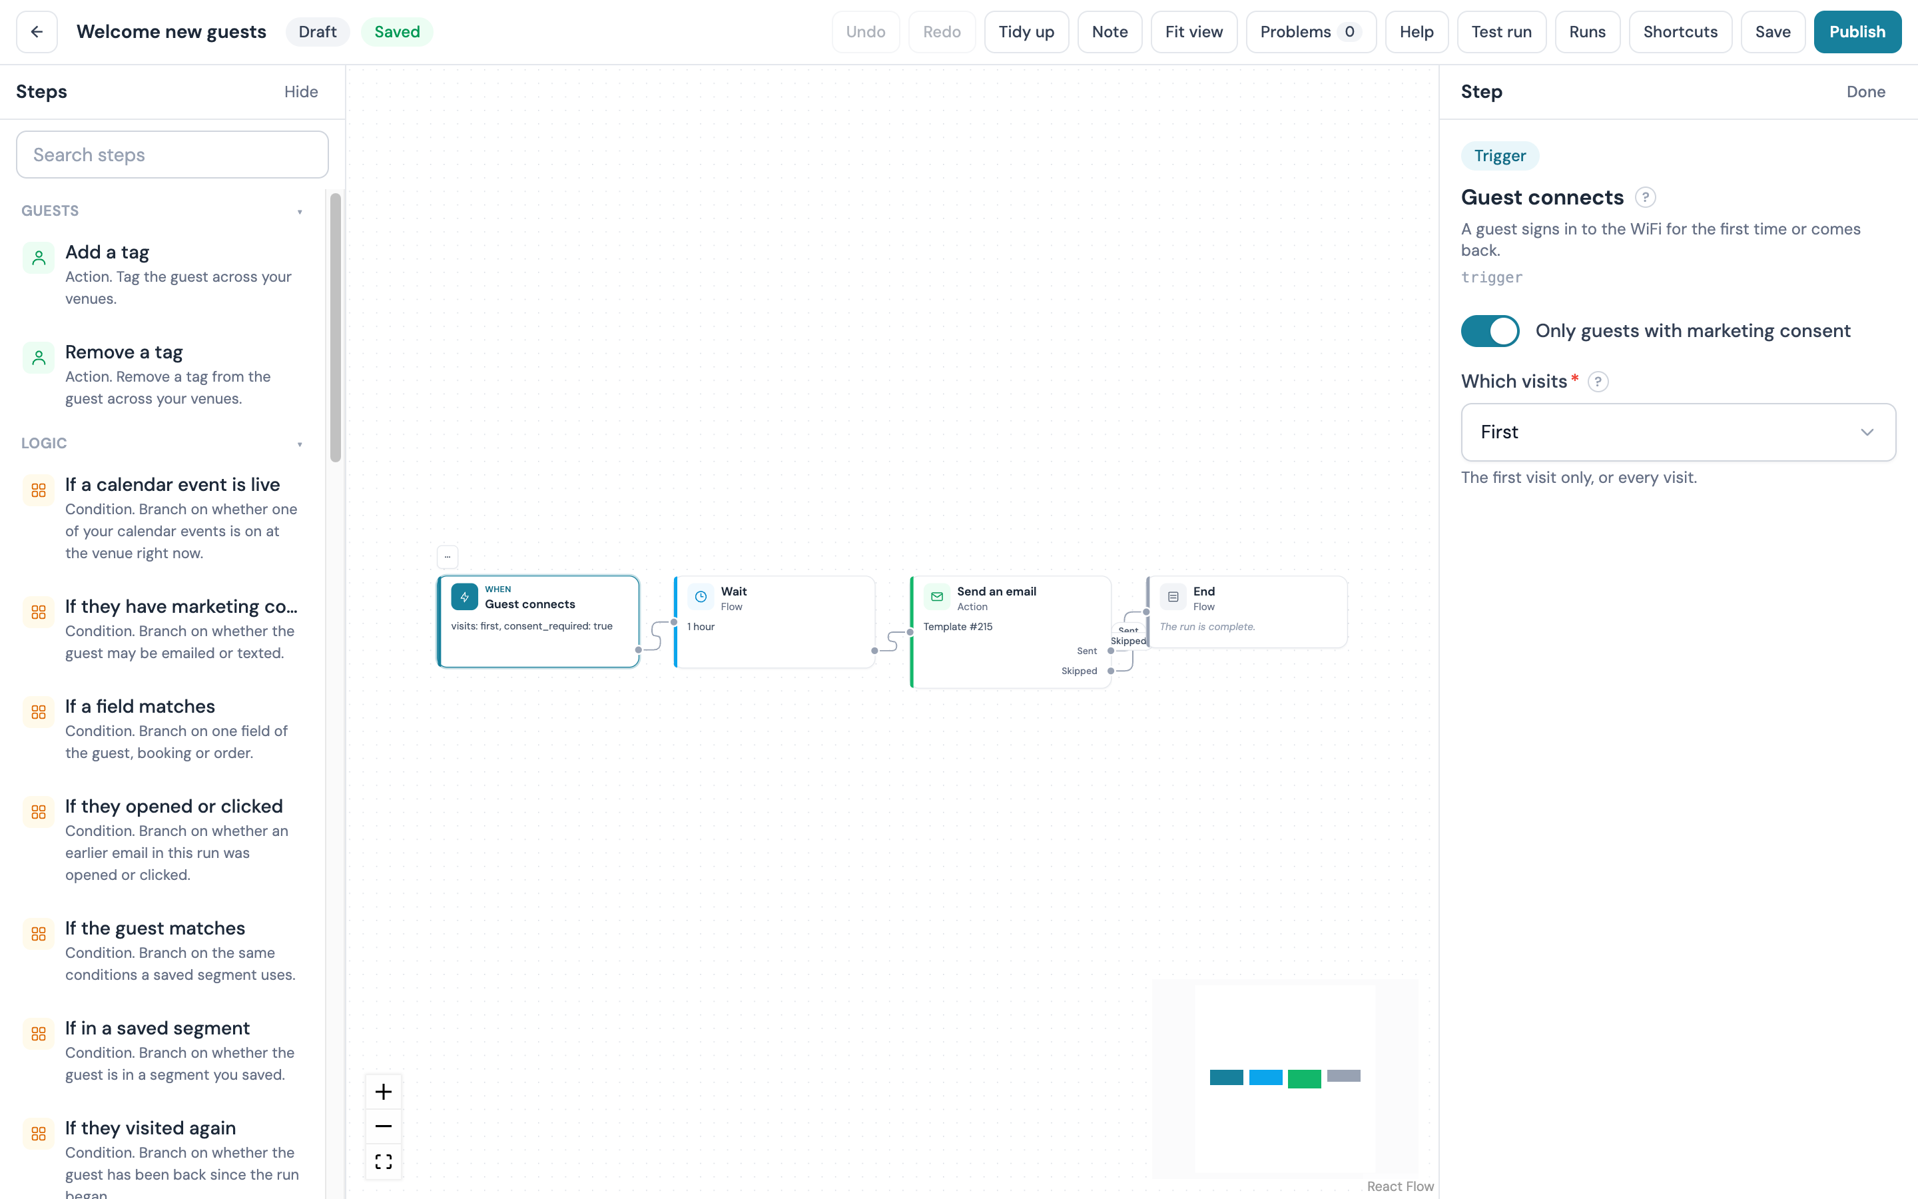Click the 'If a calendar event is live' icon

click(x=39, y=490)
